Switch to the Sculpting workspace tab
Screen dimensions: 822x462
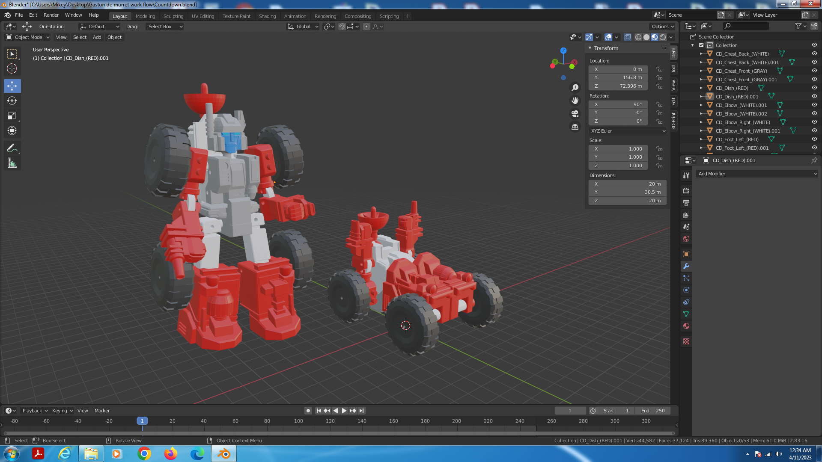173,16
